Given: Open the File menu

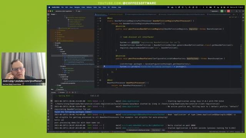Looking at the screenshot, I should pos(62,7).
